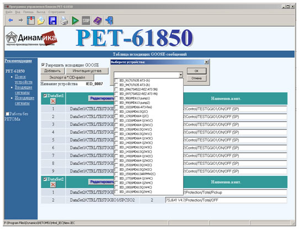Click the Добавить button
The width and height of the screenshot is (299, 229).
click(52, 71)
